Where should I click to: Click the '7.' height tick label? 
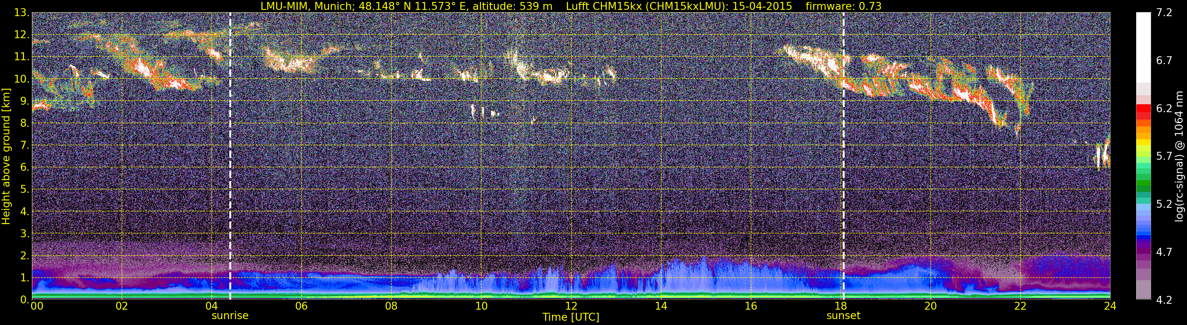(24, 146)
